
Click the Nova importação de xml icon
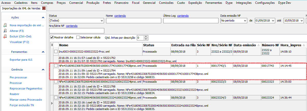click(5, 25)
